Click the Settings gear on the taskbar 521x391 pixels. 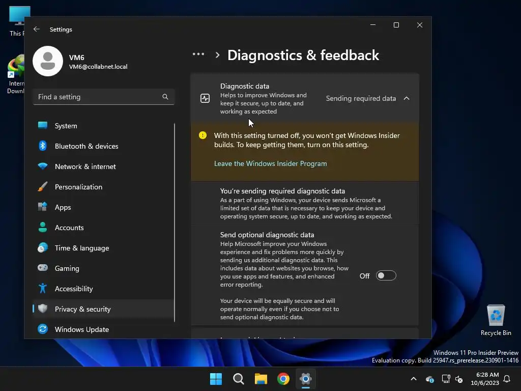coord(305,379)
